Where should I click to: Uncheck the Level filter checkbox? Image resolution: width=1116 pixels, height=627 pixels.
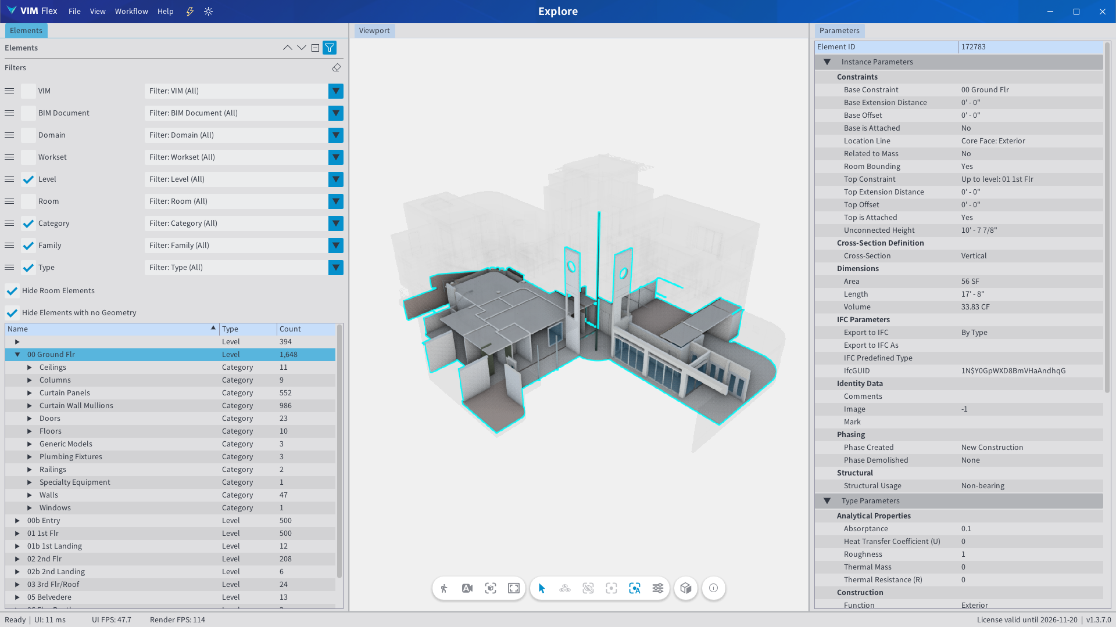coord(28,179)
